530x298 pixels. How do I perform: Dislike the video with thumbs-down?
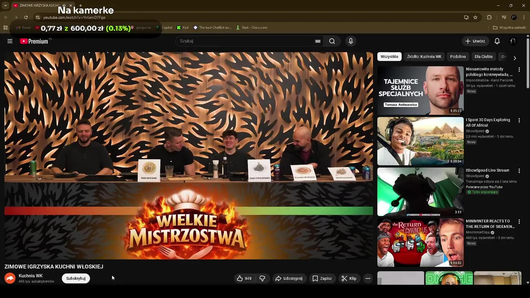pyautogui.click(x=263, y=279)
